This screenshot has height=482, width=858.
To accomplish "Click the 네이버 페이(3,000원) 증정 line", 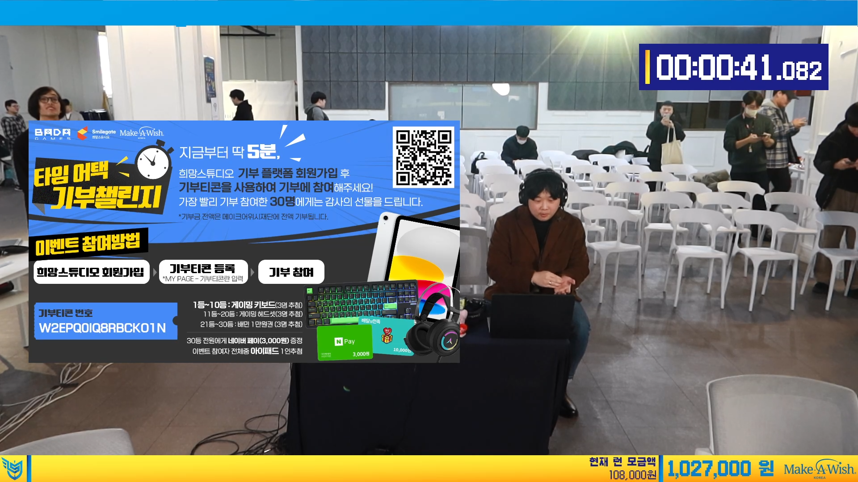I will tap(244, 341).
